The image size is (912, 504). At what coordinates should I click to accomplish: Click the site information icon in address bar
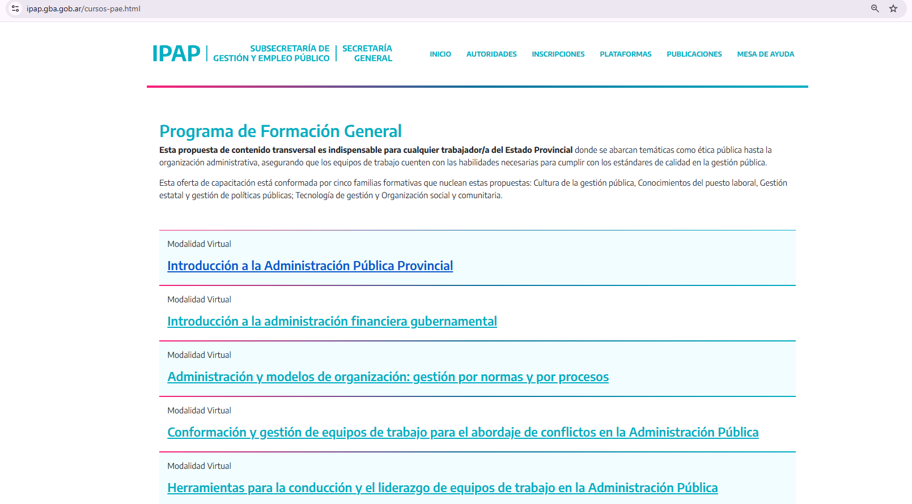[15, 8]
